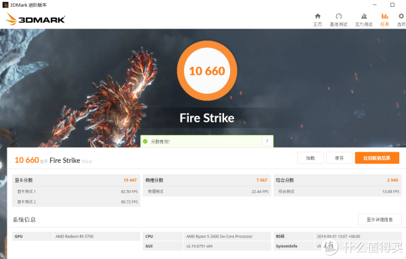Click the question mark help icon

(x=267, y=141)
